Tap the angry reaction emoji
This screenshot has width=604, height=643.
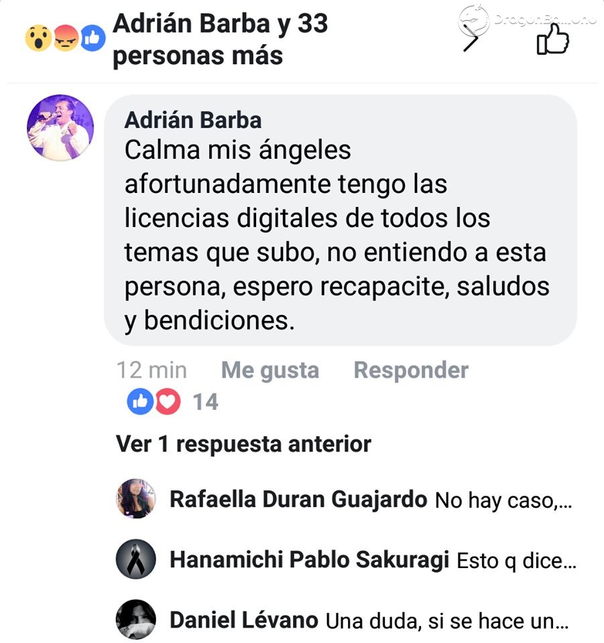click(66, 38)
